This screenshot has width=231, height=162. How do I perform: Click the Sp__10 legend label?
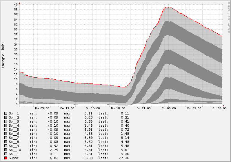14,150
